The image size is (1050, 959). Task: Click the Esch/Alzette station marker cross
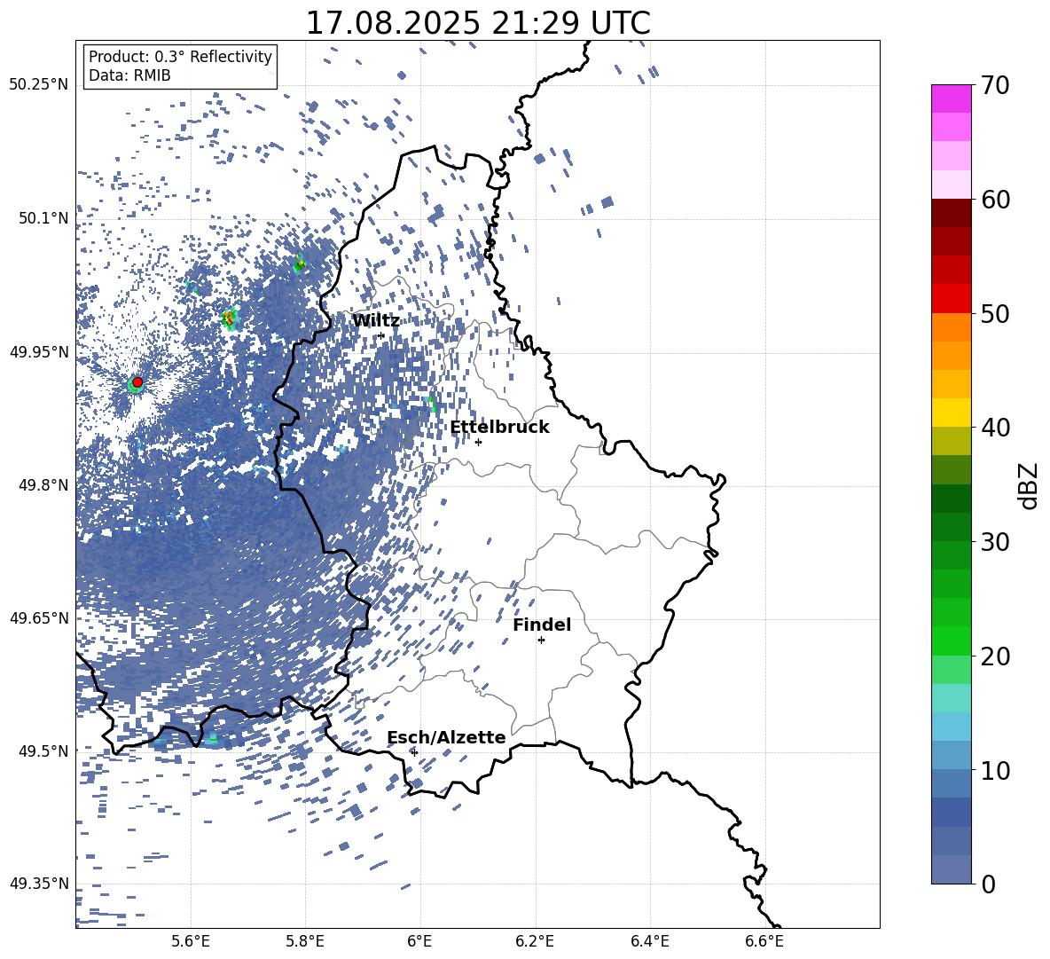[414, 752]
